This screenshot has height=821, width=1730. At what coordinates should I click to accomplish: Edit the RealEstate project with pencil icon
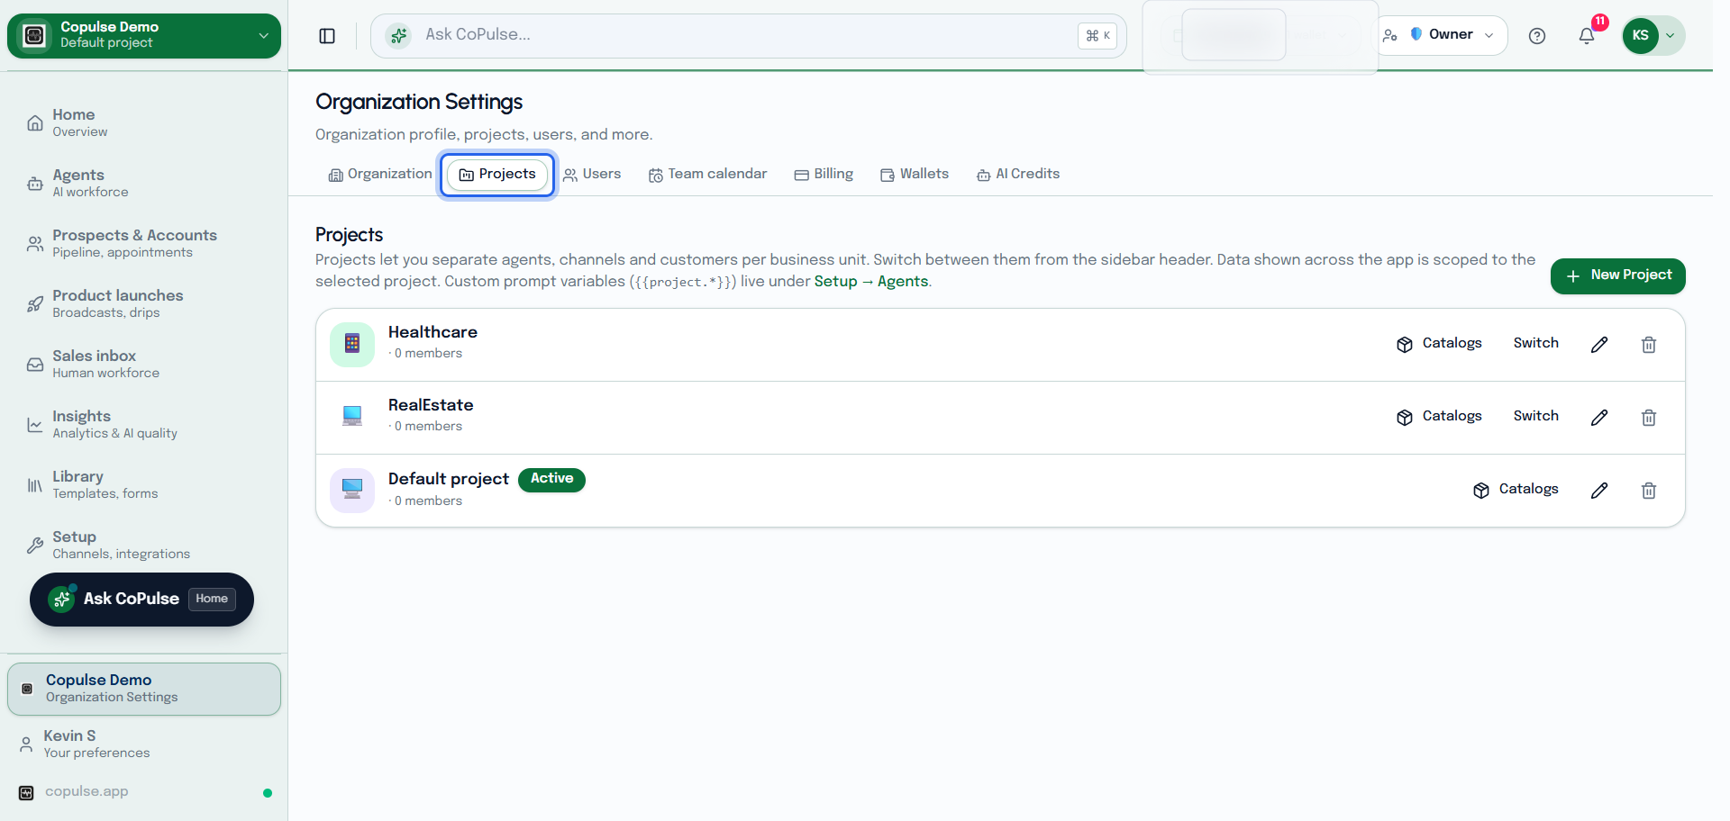[1599, 418]
